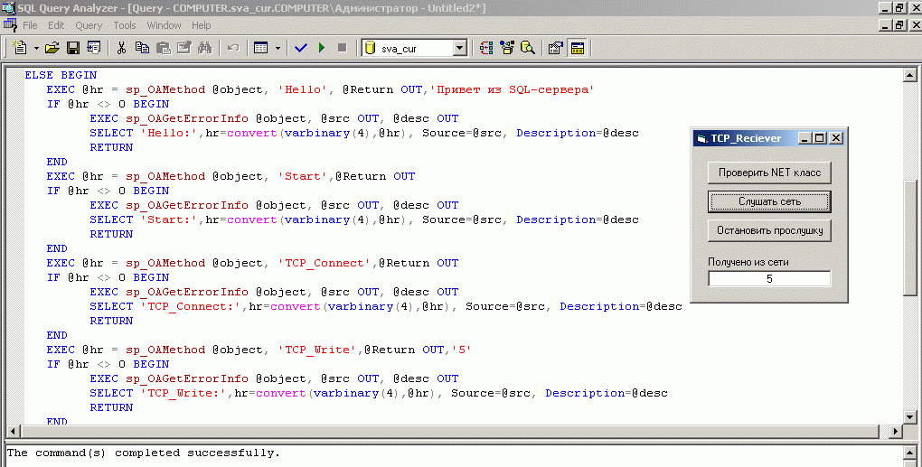Viewport: 922px width, 467px height.
Task: Click the Execute Mode grid icon
Action: click(261, 48)
